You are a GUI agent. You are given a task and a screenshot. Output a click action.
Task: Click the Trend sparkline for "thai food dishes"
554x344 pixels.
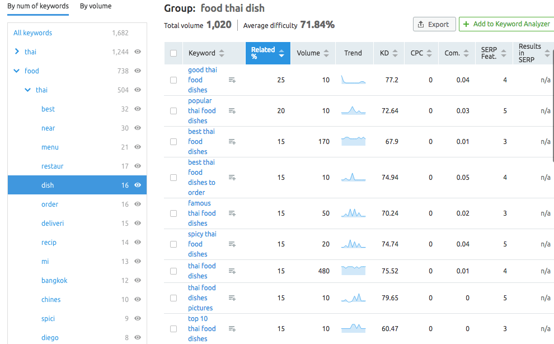pos(353,271)
